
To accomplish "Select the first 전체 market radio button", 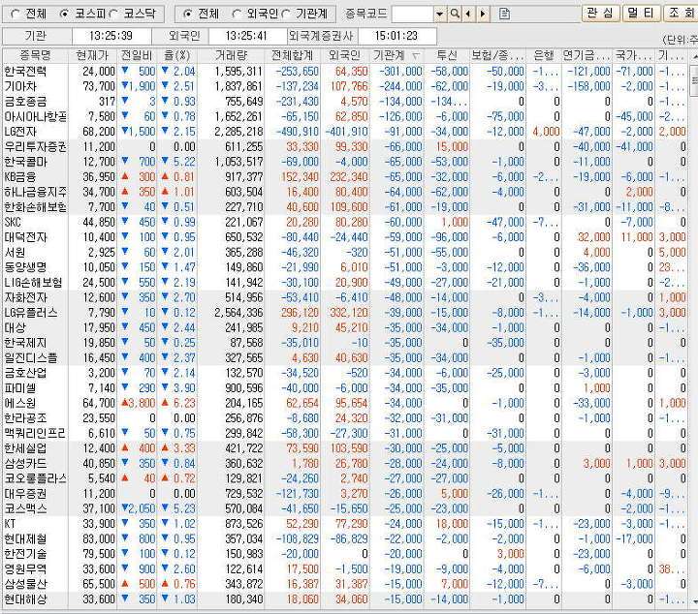I will 16,15.
